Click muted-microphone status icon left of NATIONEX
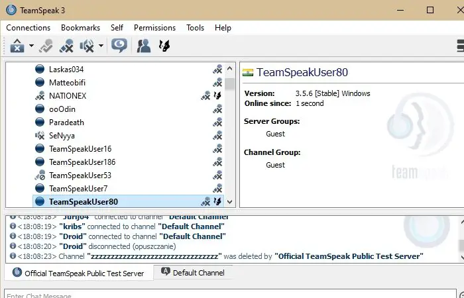This screenshot has width=464, height=298. (40, 96)
